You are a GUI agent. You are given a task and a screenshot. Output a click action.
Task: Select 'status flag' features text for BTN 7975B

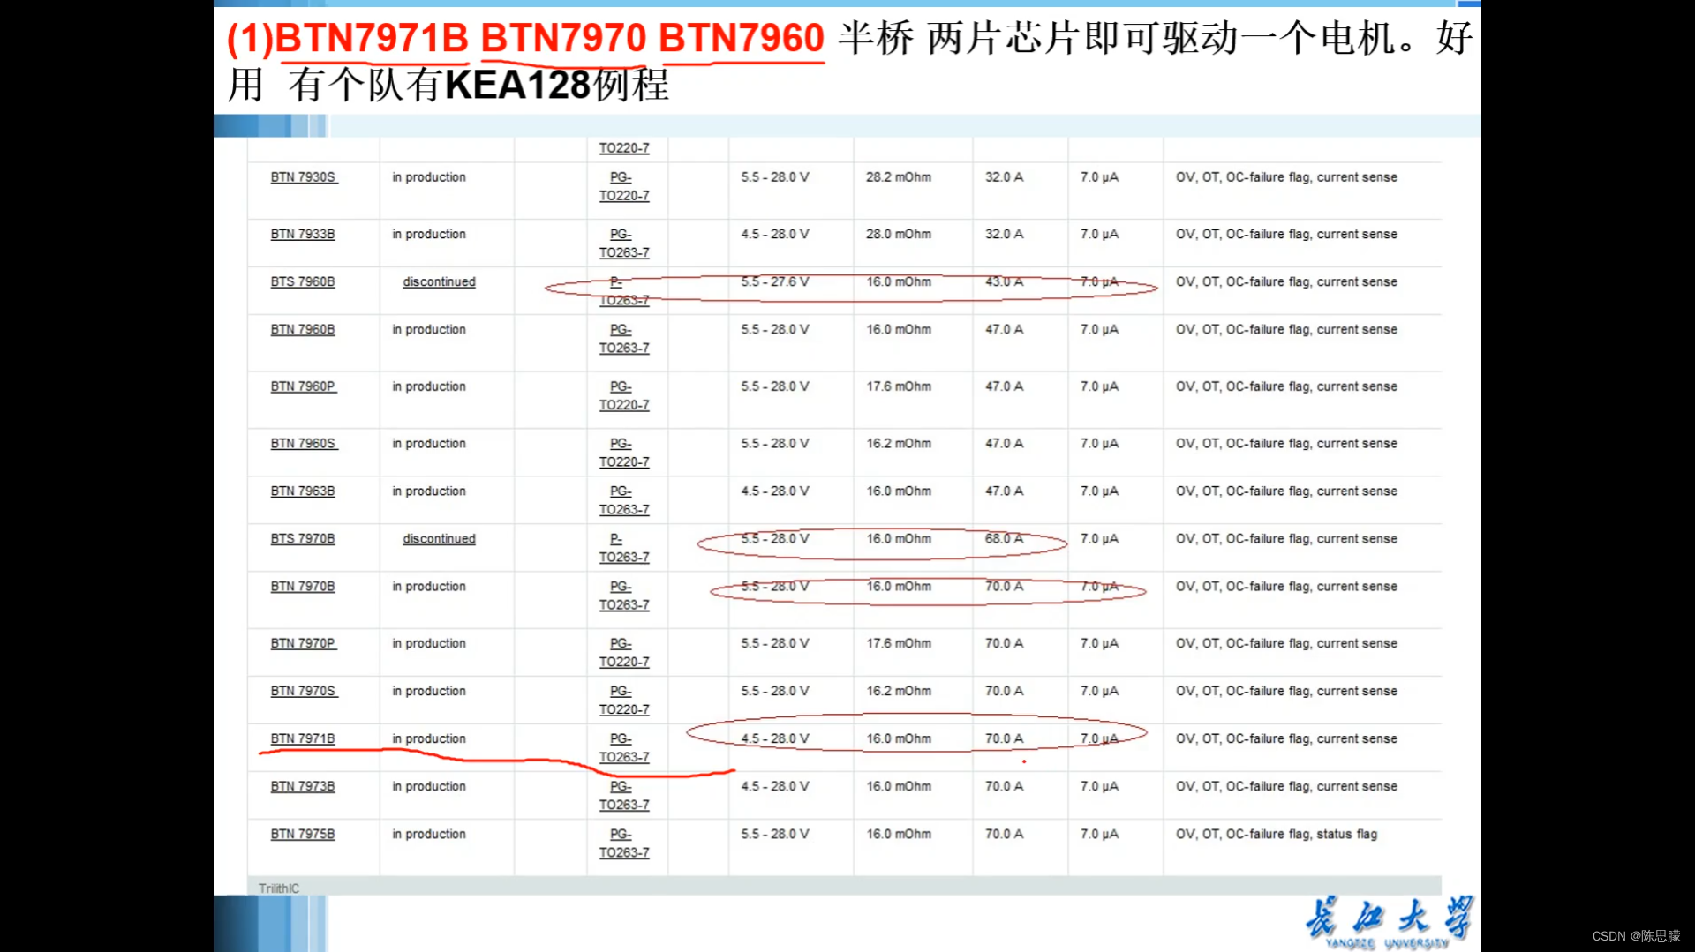(x=1346, y=834)
